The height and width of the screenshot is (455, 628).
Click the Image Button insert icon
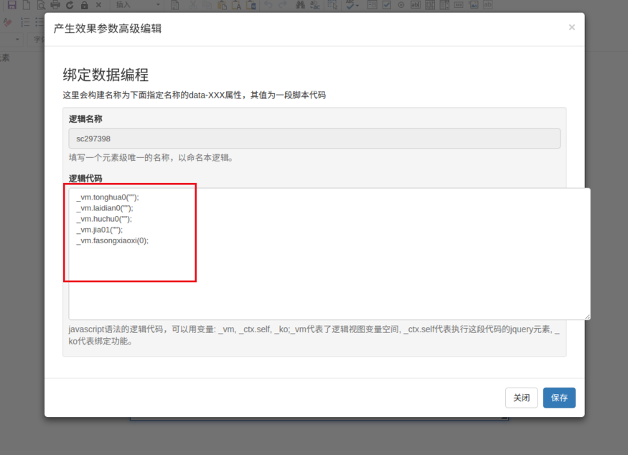tap(474, 5)
